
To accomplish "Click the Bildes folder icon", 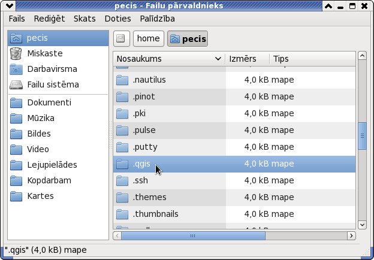I will click(x=16, y=134).
